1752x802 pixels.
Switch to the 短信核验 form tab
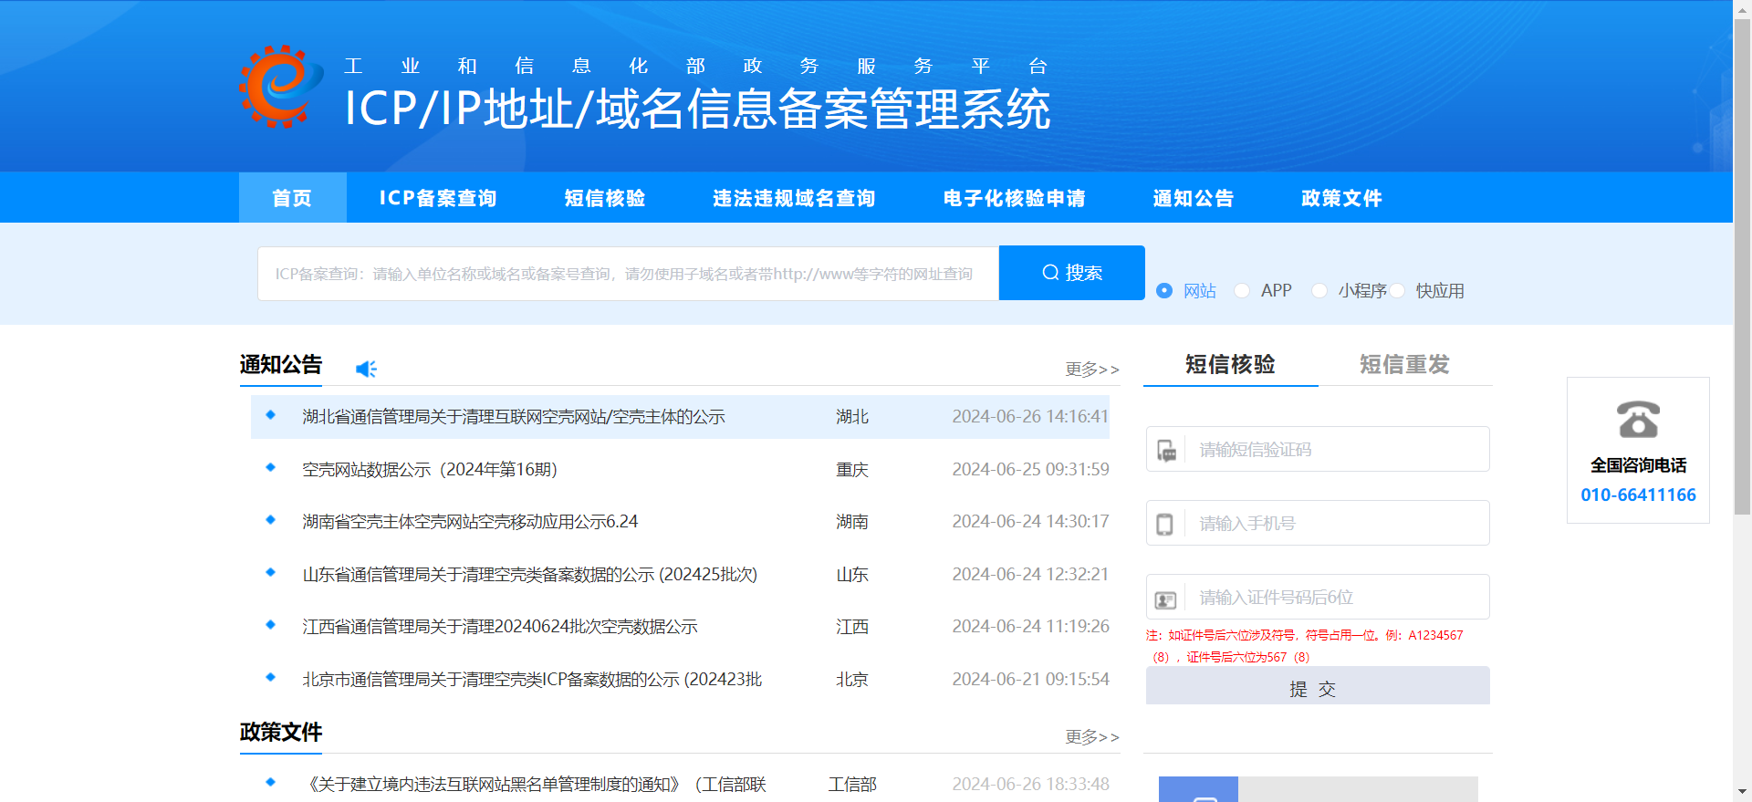coord(1230,364)
